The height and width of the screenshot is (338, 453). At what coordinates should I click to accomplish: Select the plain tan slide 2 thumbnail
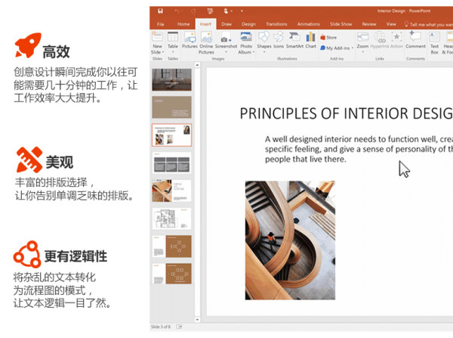pos(171,107)
